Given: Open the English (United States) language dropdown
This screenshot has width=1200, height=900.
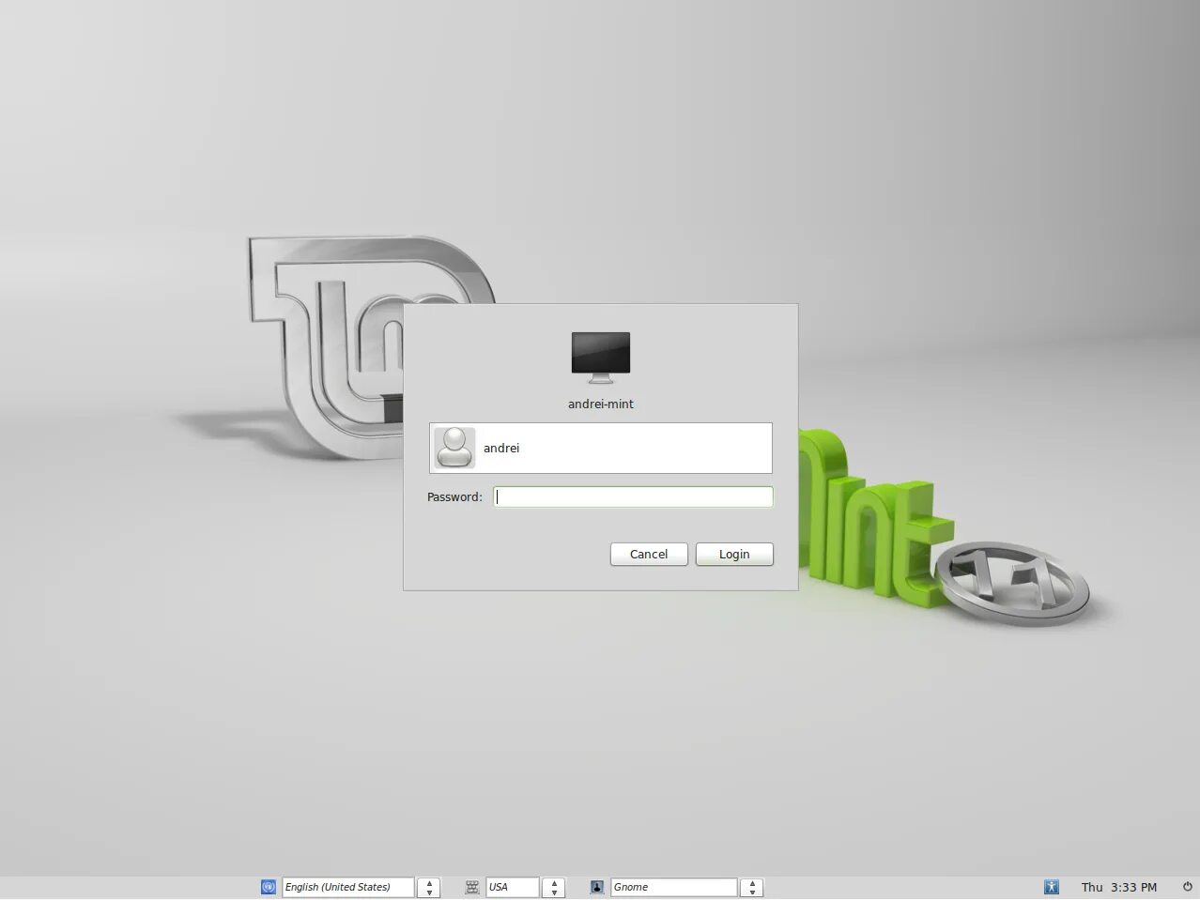Looking at the screenshot, I should click(x=346, y=887).
